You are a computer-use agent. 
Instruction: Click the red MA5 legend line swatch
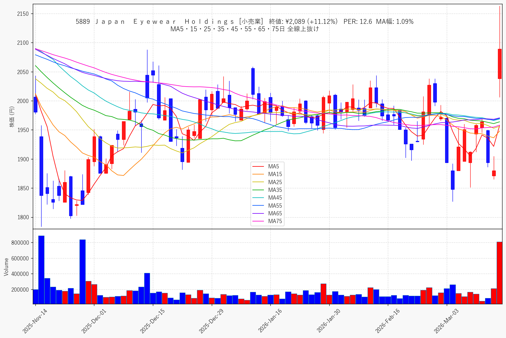[x=258, y=166]
